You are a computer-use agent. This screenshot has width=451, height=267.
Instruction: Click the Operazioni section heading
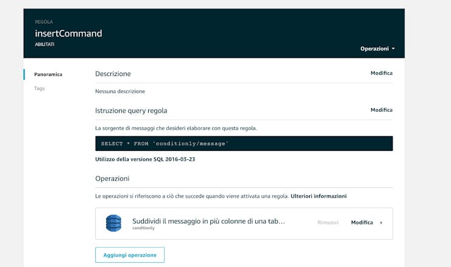point(112,179)
